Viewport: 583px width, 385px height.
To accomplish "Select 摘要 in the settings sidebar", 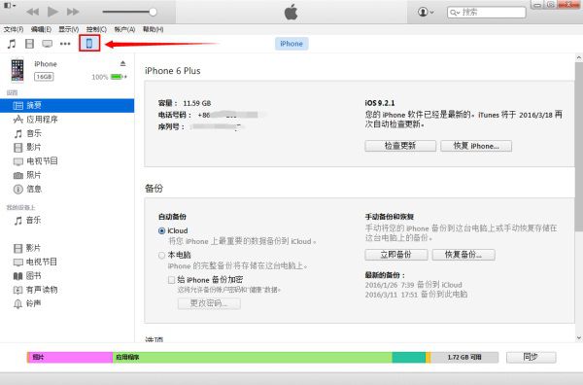I will point(67,105).
